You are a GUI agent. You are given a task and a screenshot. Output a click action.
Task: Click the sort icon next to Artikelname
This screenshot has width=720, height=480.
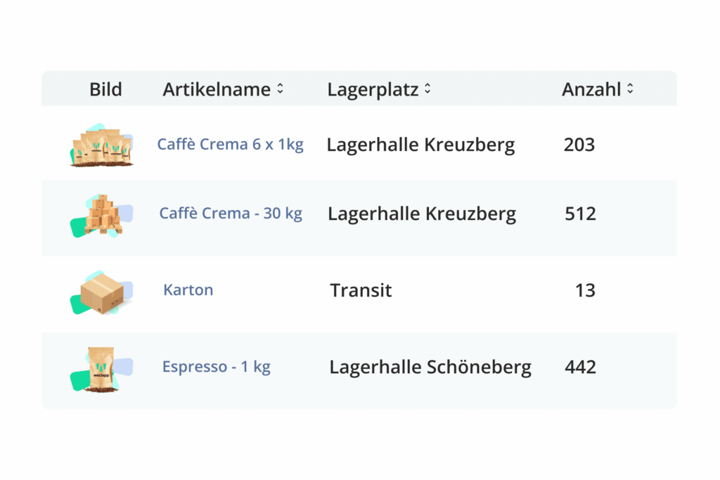[281, 89]
